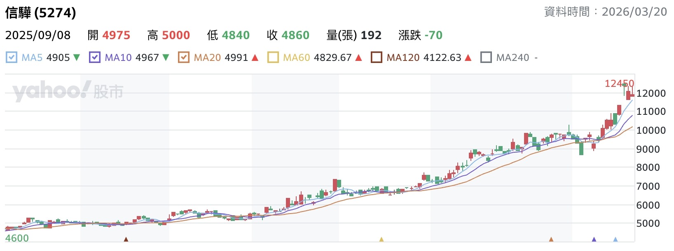Uncheck the MA5 moving average checkbox
The image size is (674, 251).
point(12,57)
